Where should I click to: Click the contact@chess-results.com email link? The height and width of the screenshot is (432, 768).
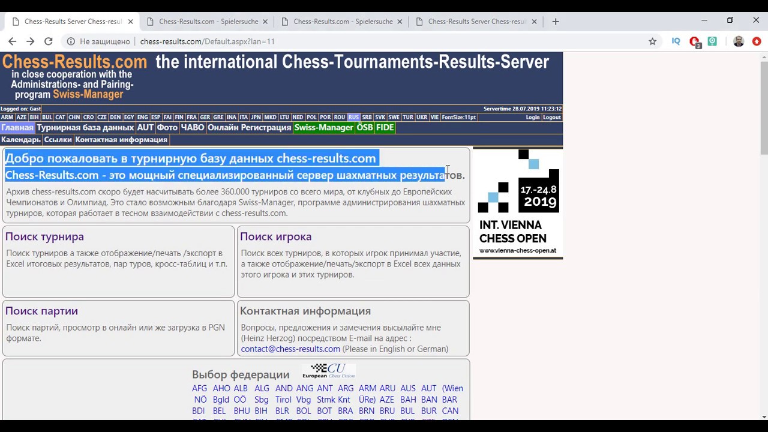click(290, 349)
